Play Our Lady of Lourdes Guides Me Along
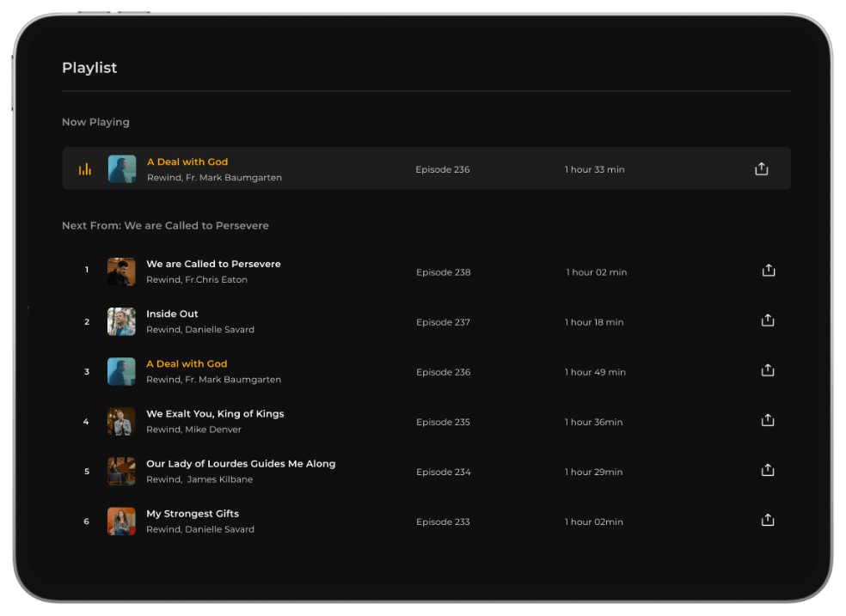This screenshot has width=846, height=616. click(241, 464)
